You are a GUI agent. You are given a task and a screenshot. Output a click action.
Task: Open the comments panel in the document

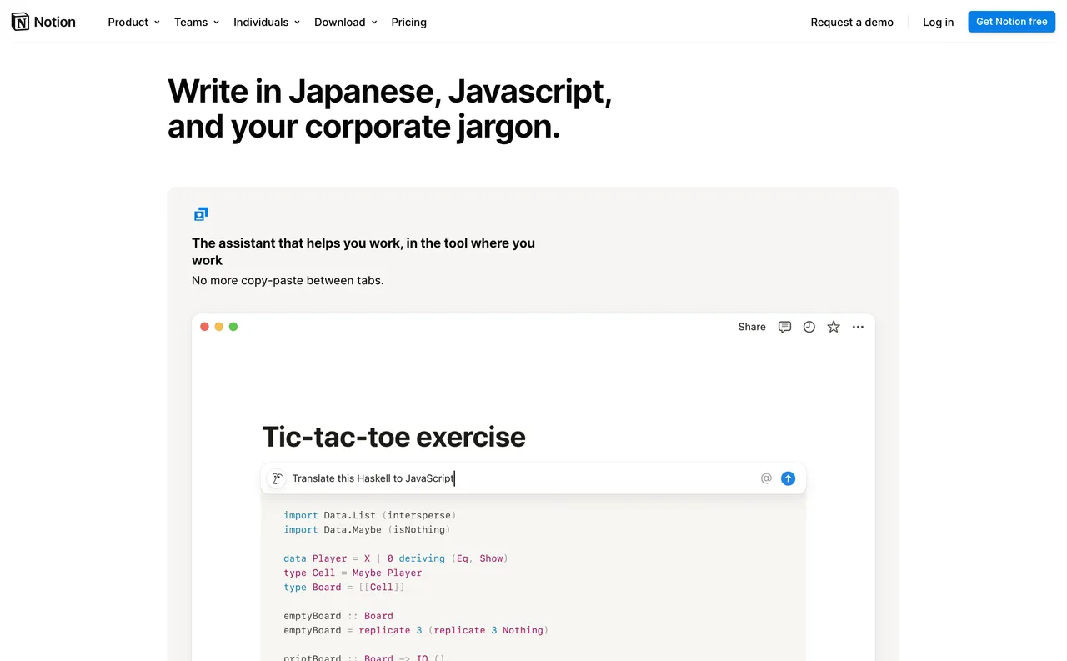tap(784, 327)
